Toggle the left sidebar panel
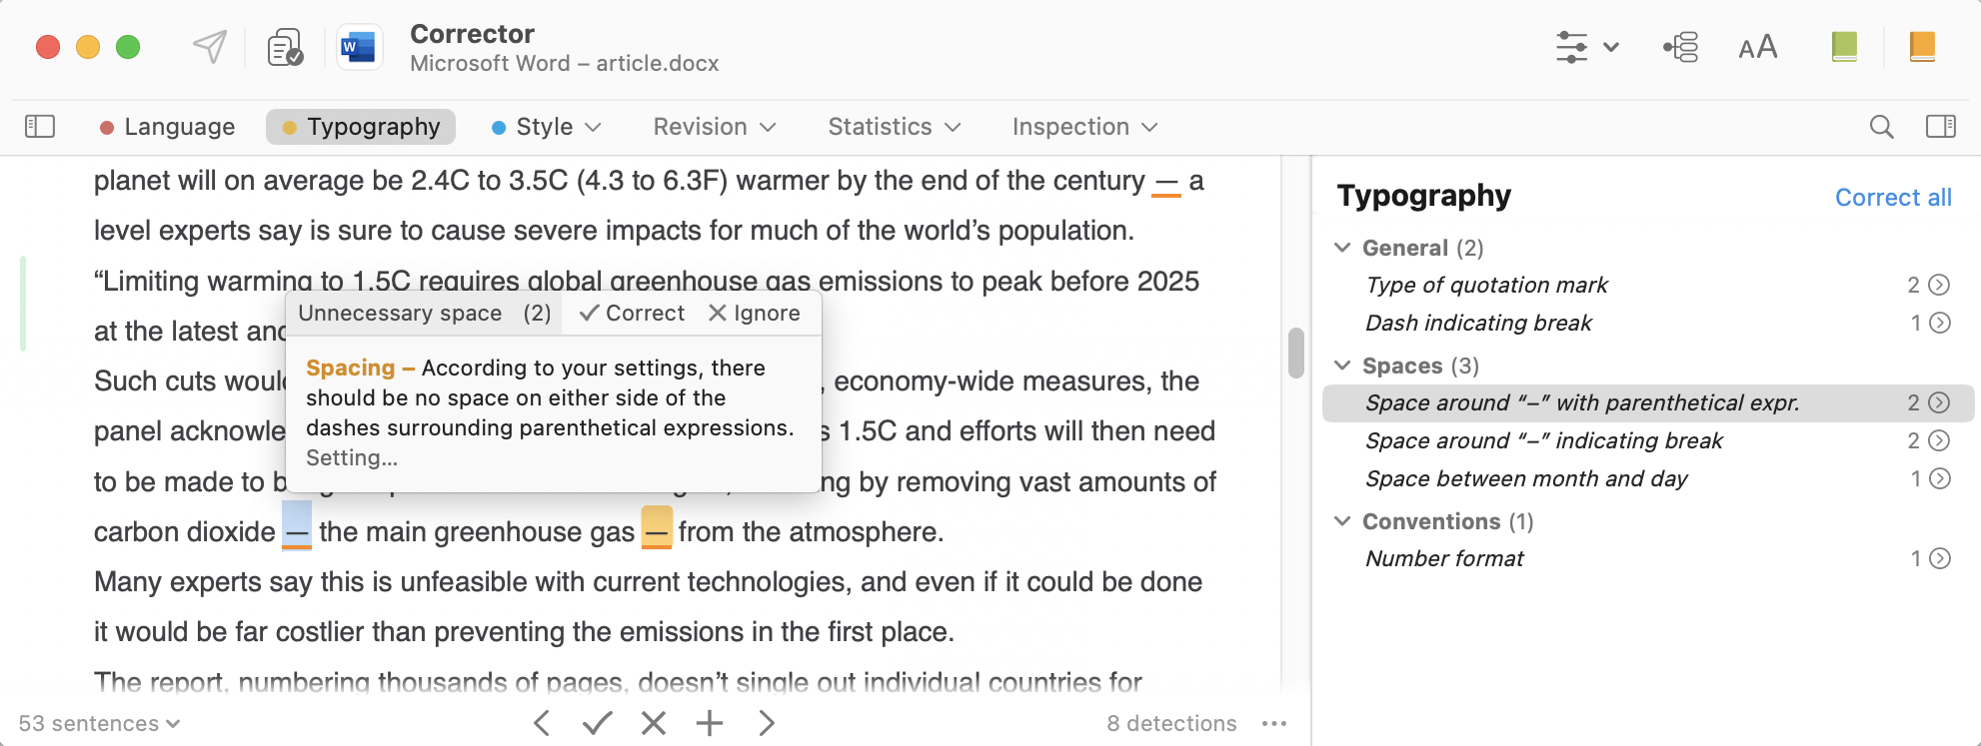The width and height of the screenshot is (1981, 746). point(40,127)
